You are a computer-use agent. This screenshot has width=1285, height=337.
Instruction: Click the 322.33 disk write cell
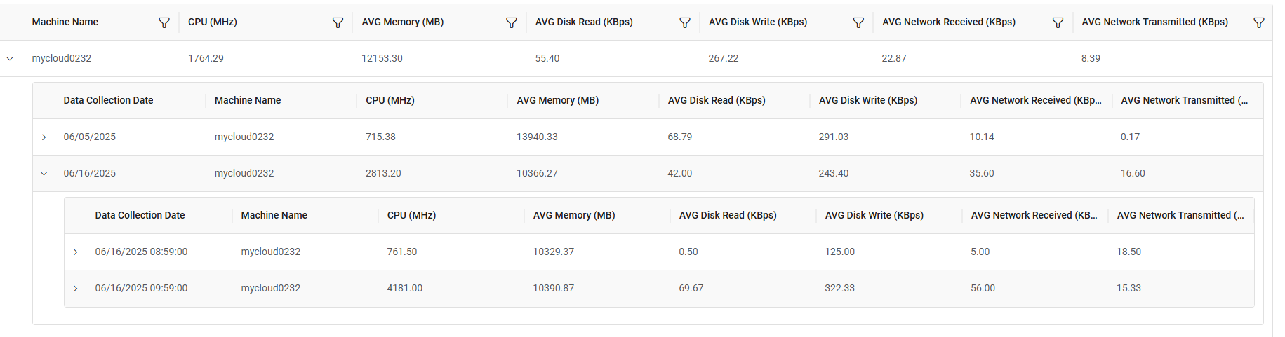[x=839, y=289]
